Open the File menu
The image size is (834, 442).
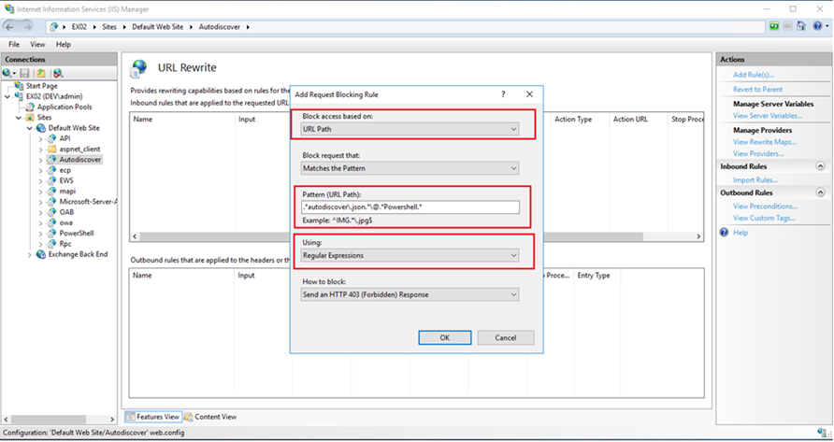(x=15, y=44)
